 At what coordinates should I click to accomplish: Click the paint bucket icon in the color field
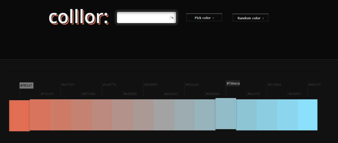(172, 17)
